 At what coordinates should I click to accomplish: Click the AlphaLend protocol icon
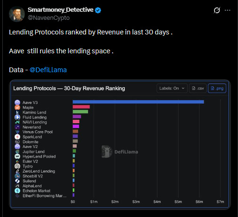[17, 186]
